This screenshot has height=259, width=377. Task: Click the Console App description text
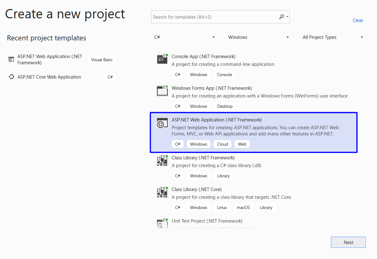pos(223,64)
